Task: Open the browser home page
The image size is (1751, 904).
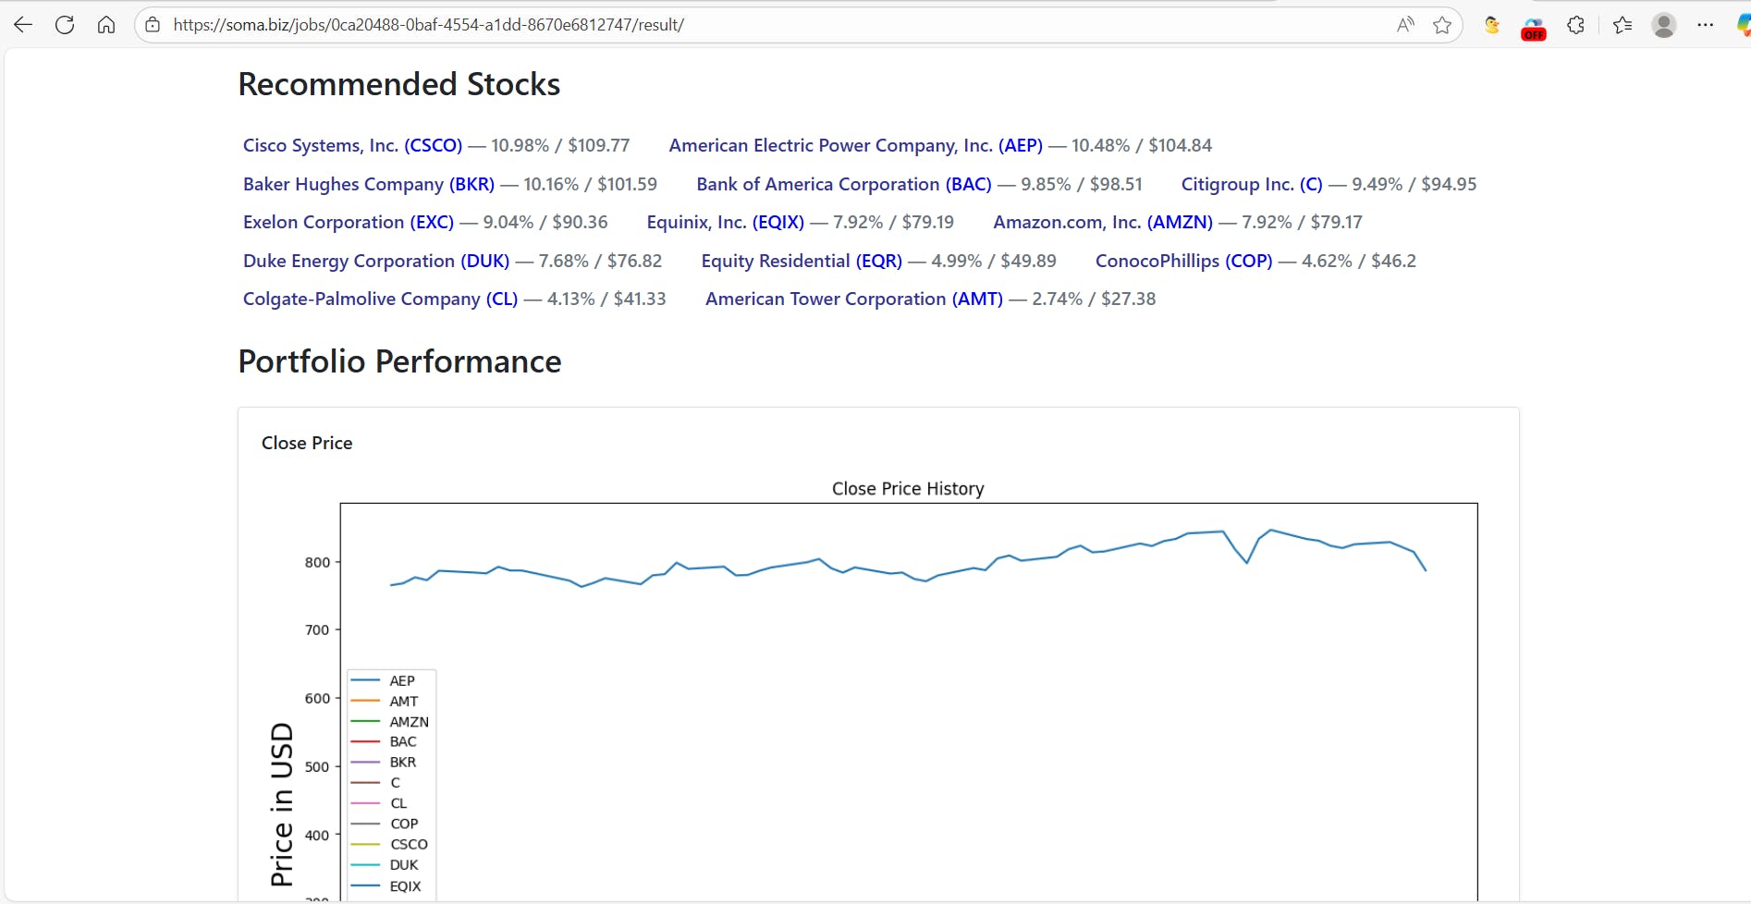Action: [x=106, y=25]
